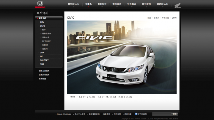The height and width of the screenshot is (120, 214).
Task: Focus the footer search field
Action: pos(162,114)
